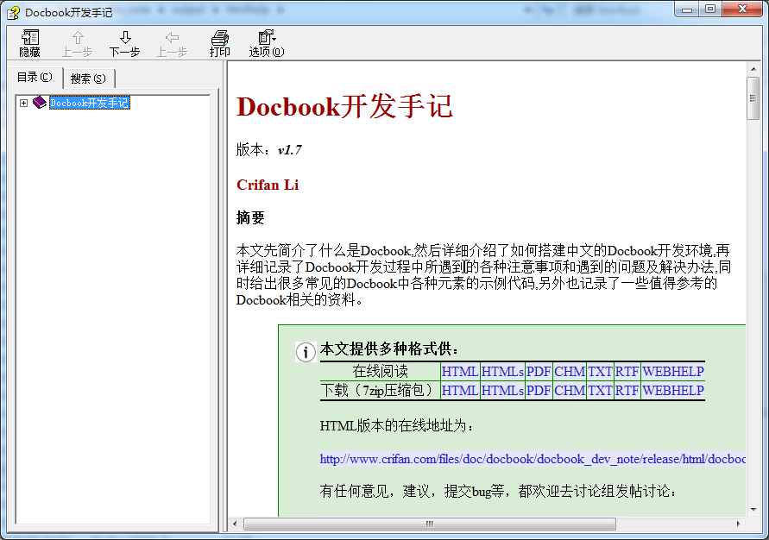The height and width of the screenshot is (540, 769).
Task: Click the Docbook开发手记 page heading
Action: 344,106
